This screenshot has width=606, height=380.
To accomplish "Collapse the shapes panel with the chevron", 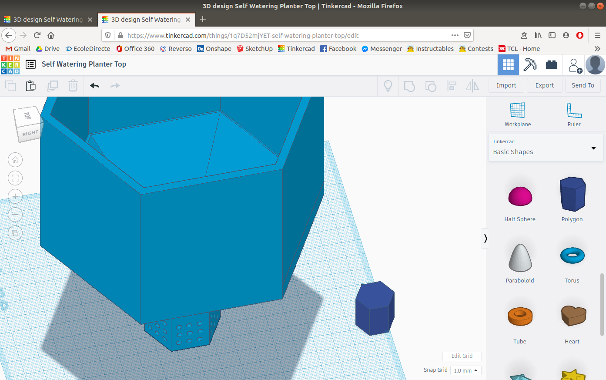I will point(485,238).
